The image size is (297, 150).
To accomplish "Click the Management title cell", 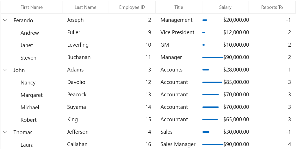I will coord(176,20).
